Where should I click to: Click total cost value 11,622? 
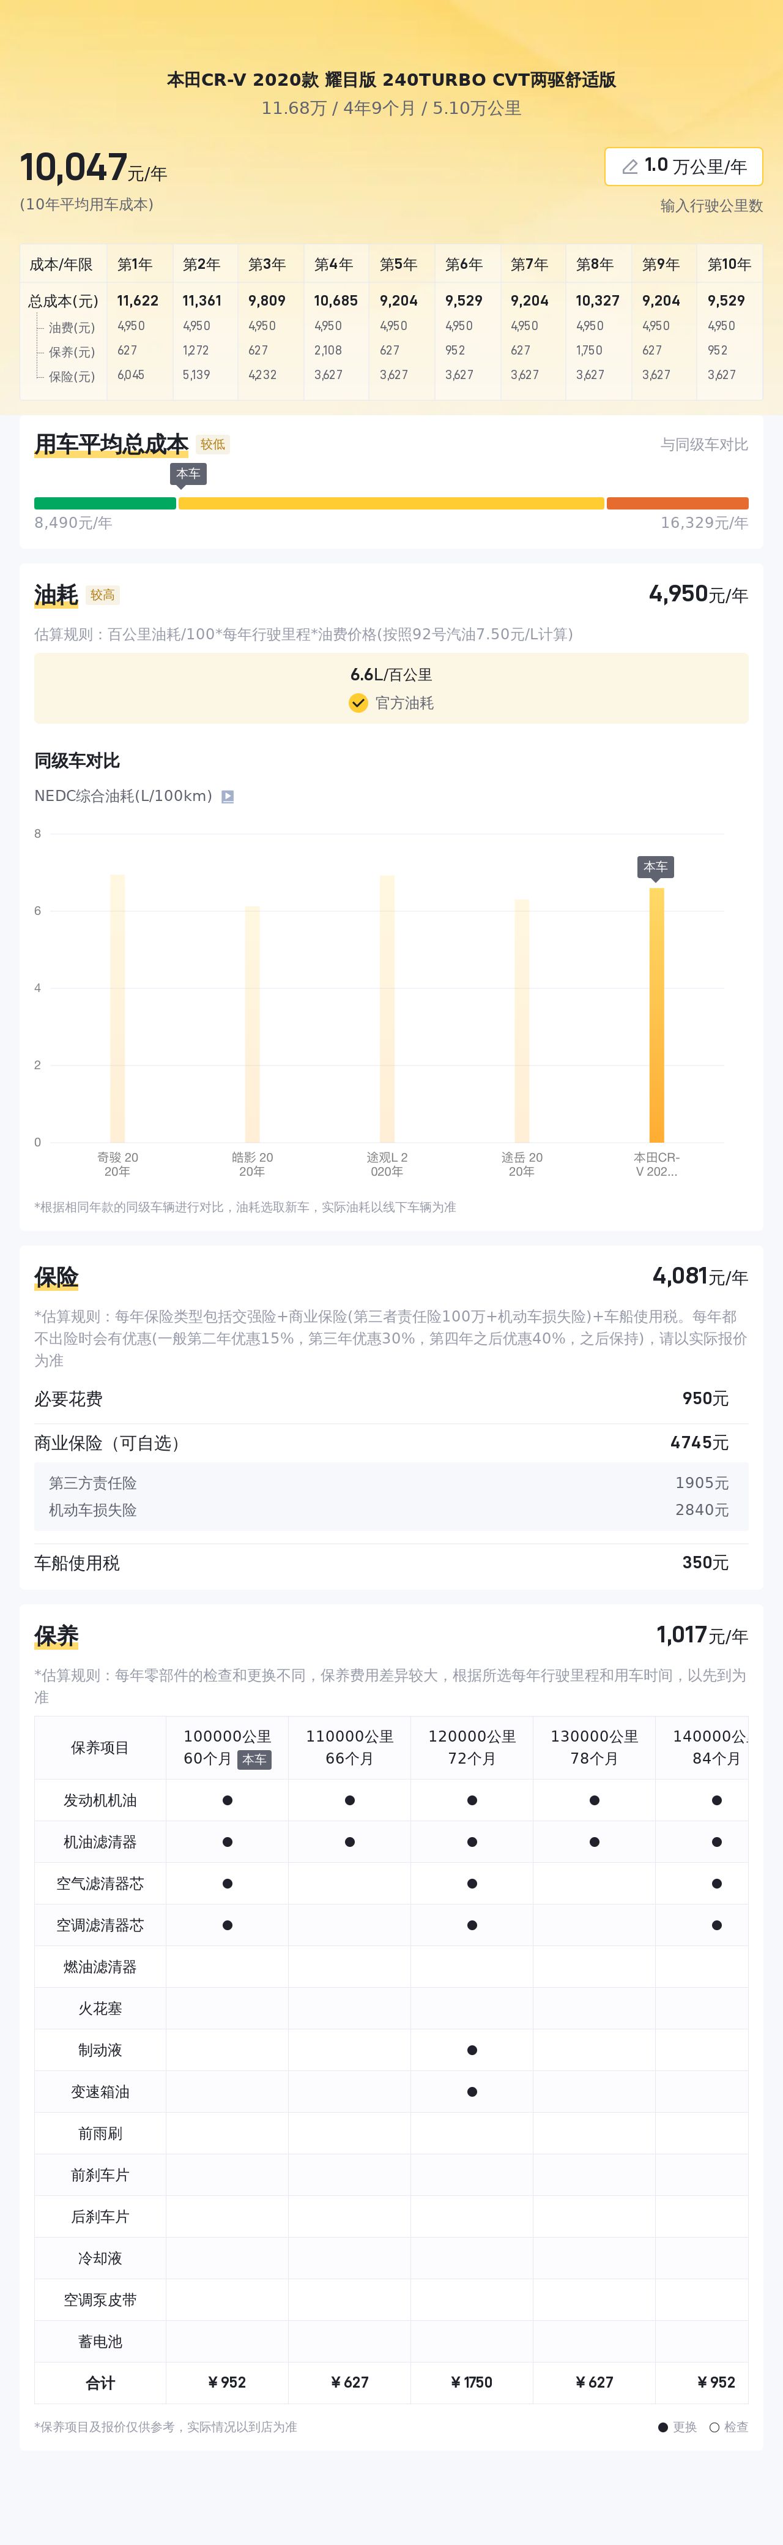point(137,300)
